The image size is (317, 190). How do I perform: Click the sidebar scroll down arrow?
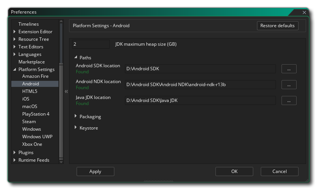click(x=61, y=162)
